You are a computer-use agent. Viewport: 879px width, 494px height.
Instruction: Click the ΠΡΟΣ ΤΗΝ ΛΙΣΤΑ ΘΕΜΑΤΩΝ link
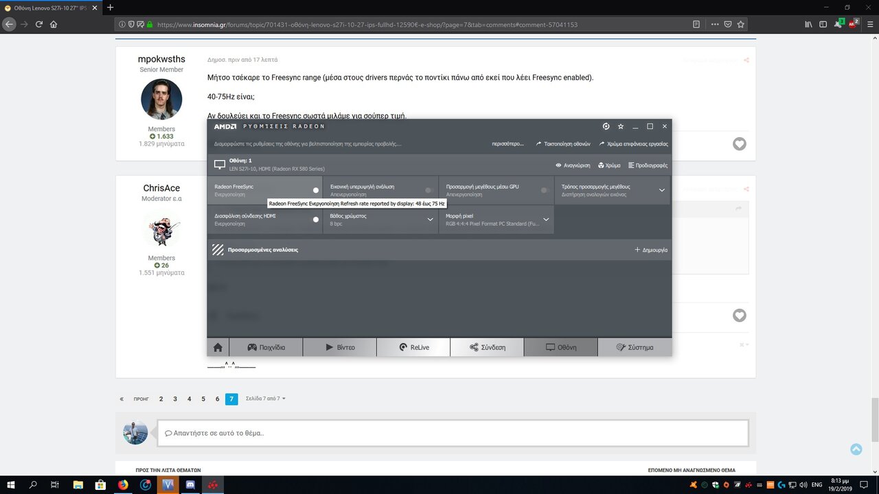[x=168, y=470]
